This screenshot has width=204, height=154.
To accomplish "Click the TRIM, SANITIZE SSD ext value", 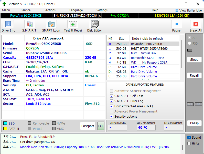I will coord(38,99).
